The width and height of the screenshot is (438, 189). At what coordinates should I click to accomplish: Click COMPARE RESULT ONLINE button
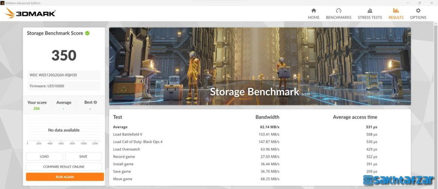64,167
